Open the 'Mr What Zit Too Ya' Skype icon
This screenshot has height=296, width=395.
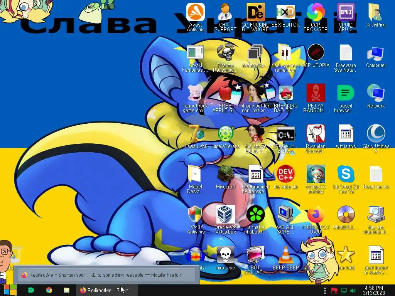(x=346, y=174)
